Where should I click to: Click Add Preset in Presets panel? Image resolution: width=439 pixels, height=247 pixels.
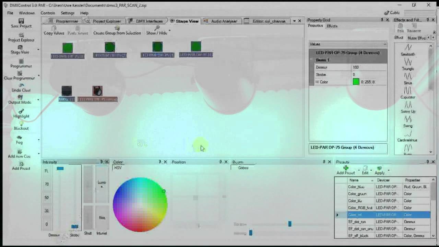(x=346, y=170)
